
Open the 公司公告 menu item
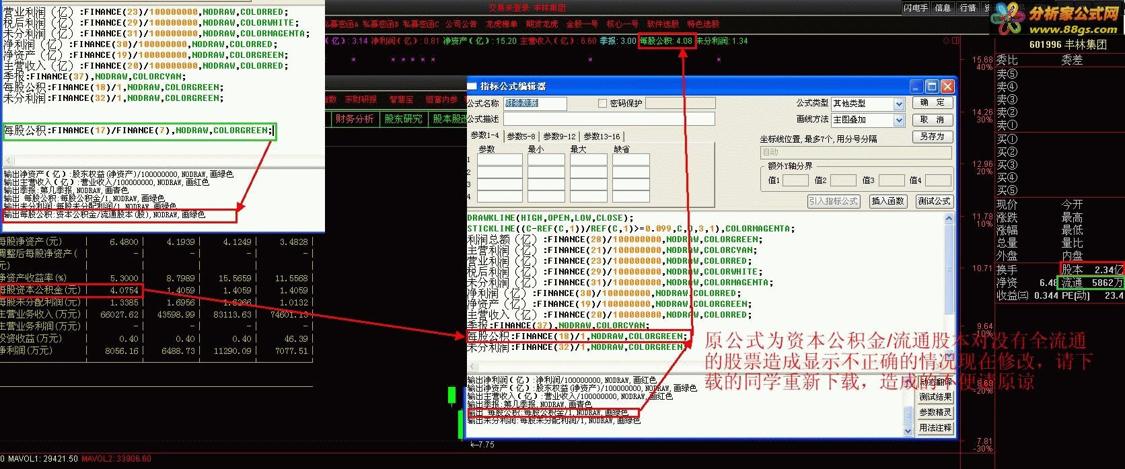462,24
